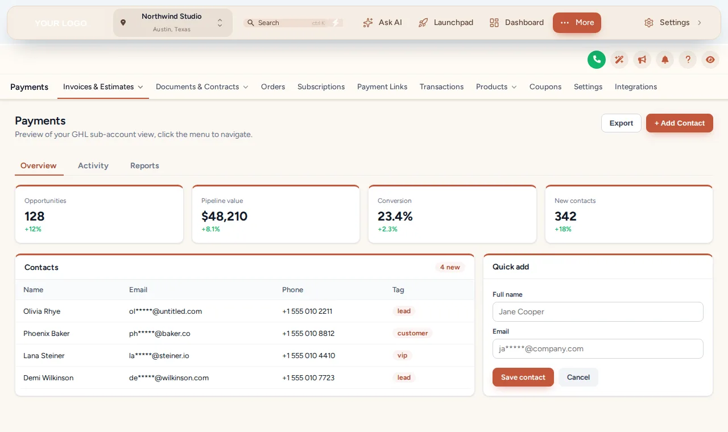Click the green phone dialer icon
728x432 pixels.
pyautogui.click(x=597, y=60)
